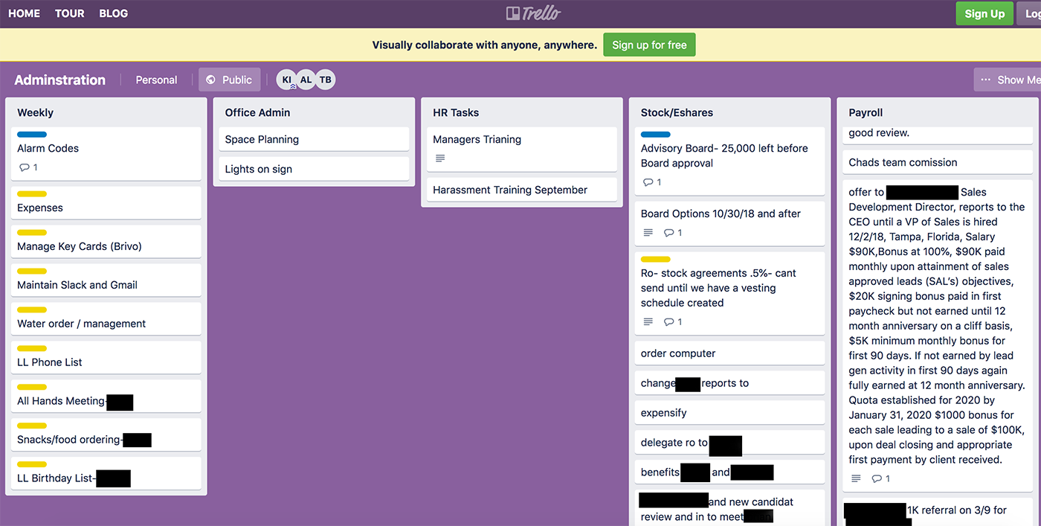Click the comment icon on Alarm Codes card
This screenshot has height=526, width=1041.
point(24,167)
